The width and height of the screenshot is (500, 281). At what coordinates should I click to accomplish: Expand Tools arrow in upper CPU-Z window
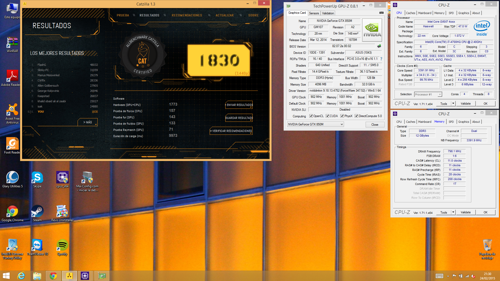[x=453, y=104]
